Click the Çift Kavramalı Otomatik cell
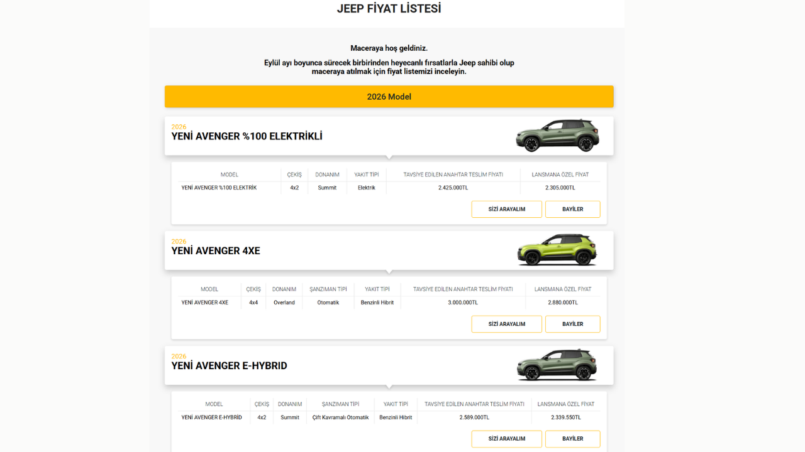 point(341,417)
